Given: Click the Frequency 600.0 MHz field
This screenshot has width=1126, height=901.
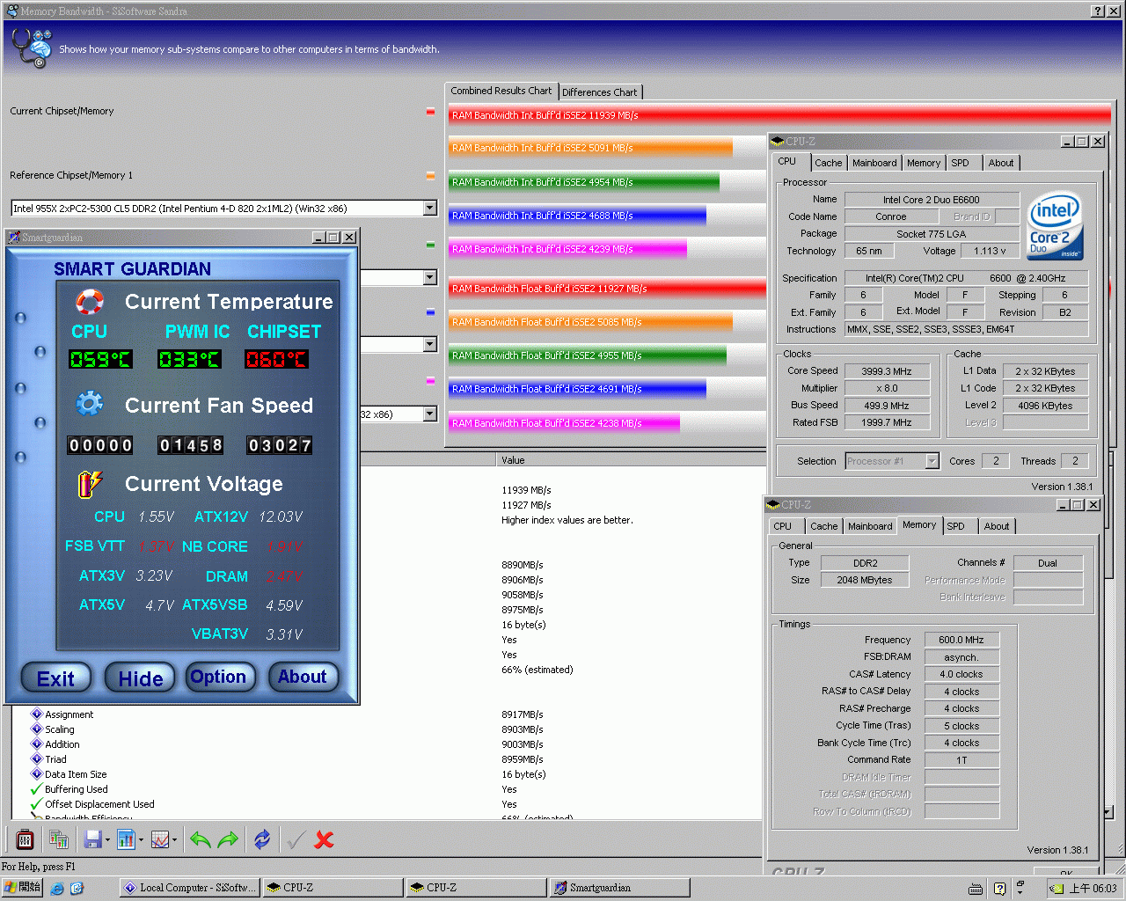Looking at the screenshot, I should (961, 640).
